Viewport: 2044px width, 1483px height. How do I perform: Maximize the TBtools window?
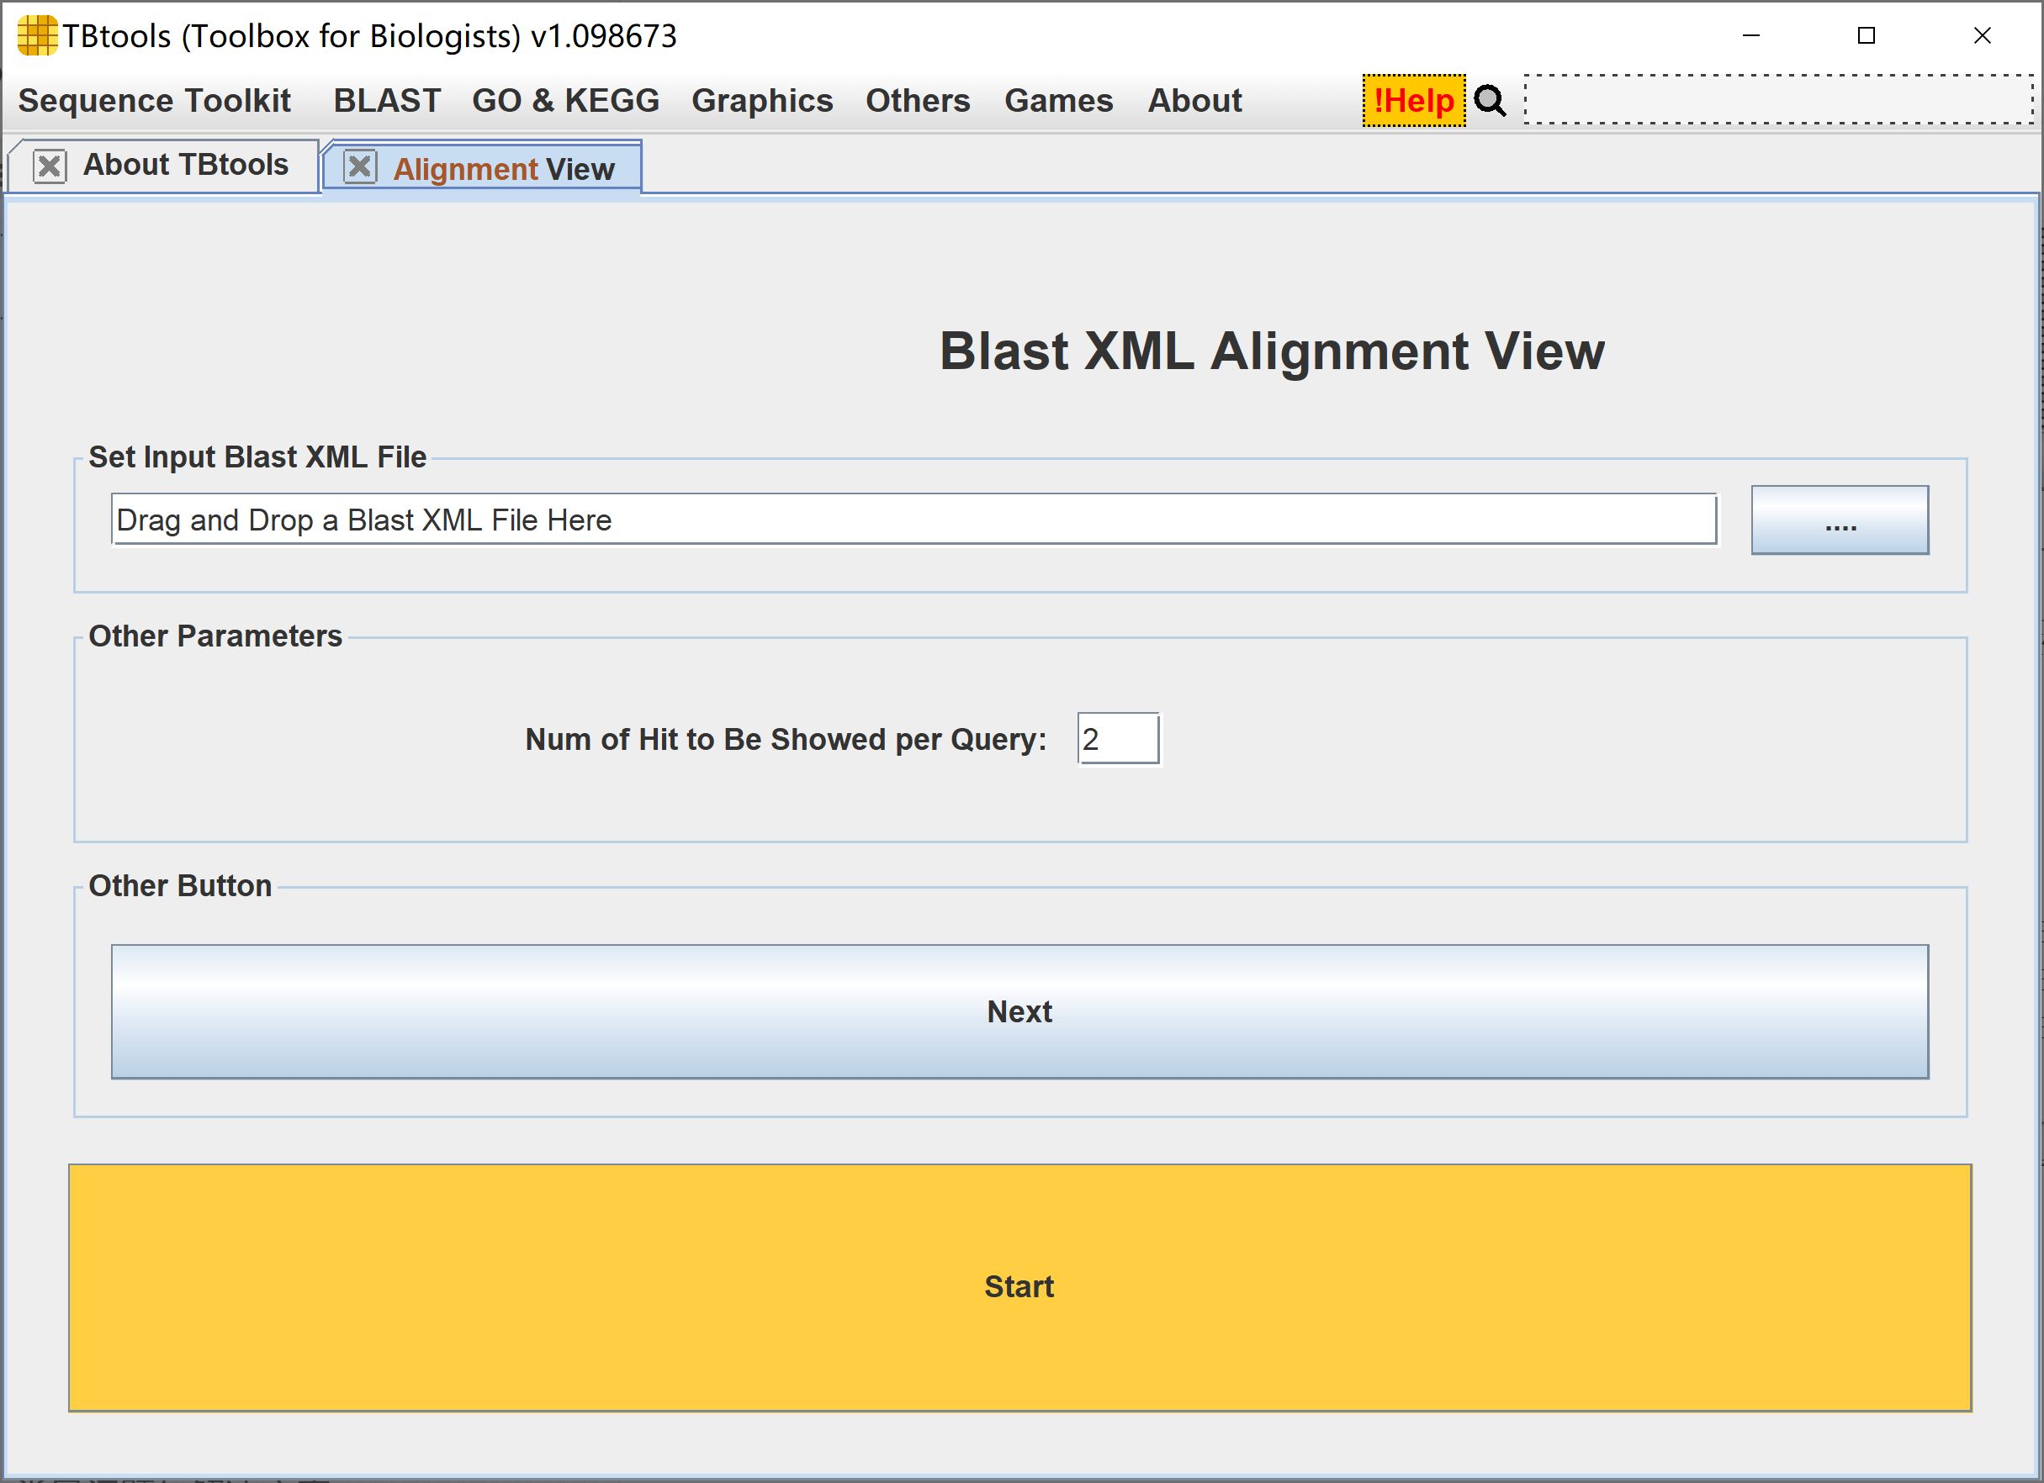click(1866, 36)
